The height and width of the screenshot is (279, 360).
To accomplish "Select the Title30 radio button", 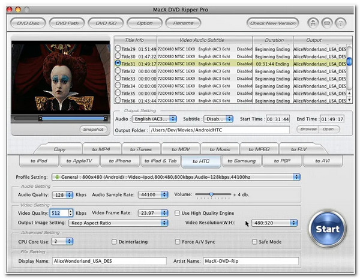I will [118, 56].
